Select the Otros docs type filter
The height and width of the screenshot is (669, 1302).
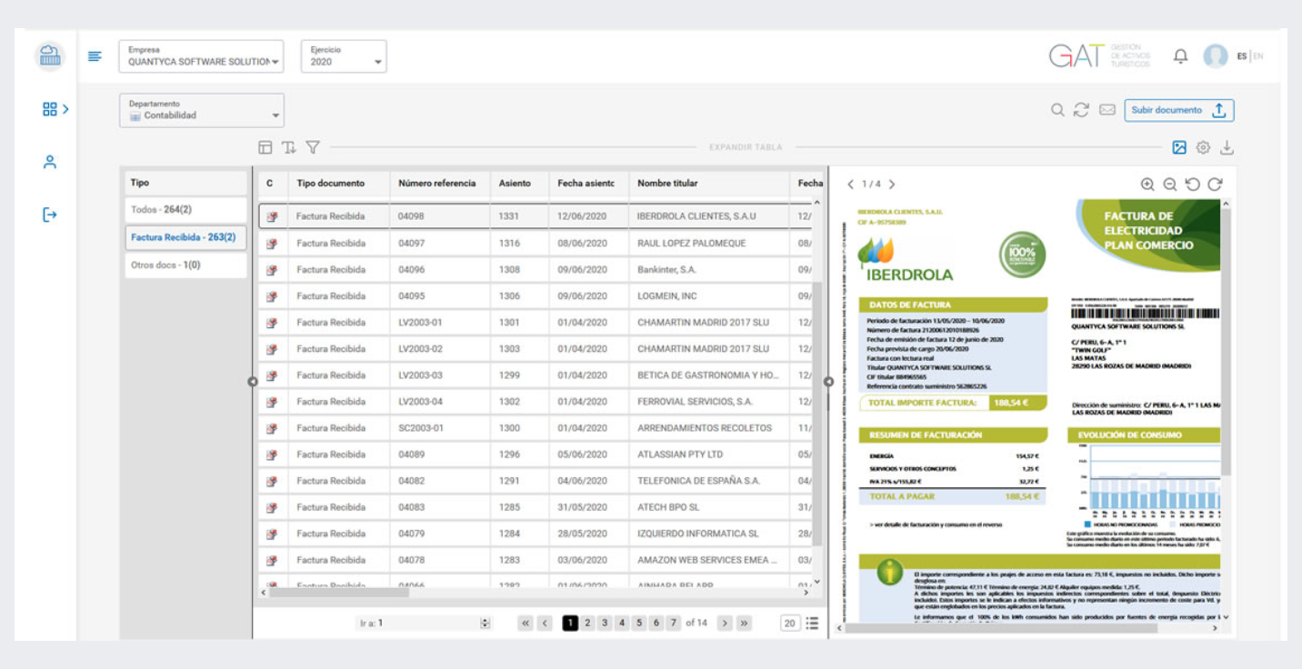coord(184,265)
